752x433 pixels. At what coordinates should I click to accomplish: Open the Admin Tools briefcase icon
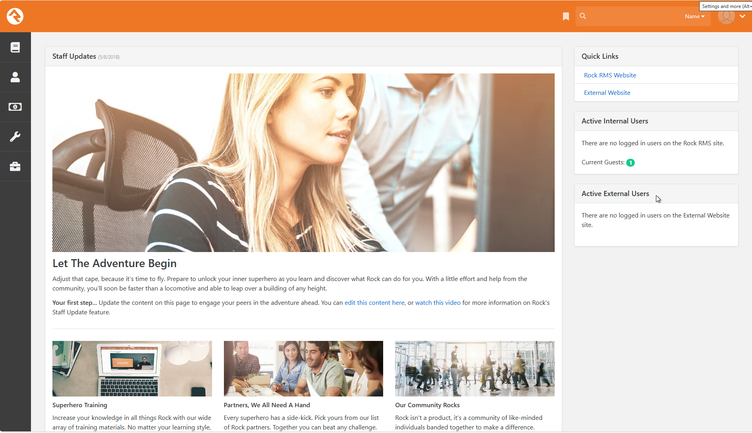15,166
